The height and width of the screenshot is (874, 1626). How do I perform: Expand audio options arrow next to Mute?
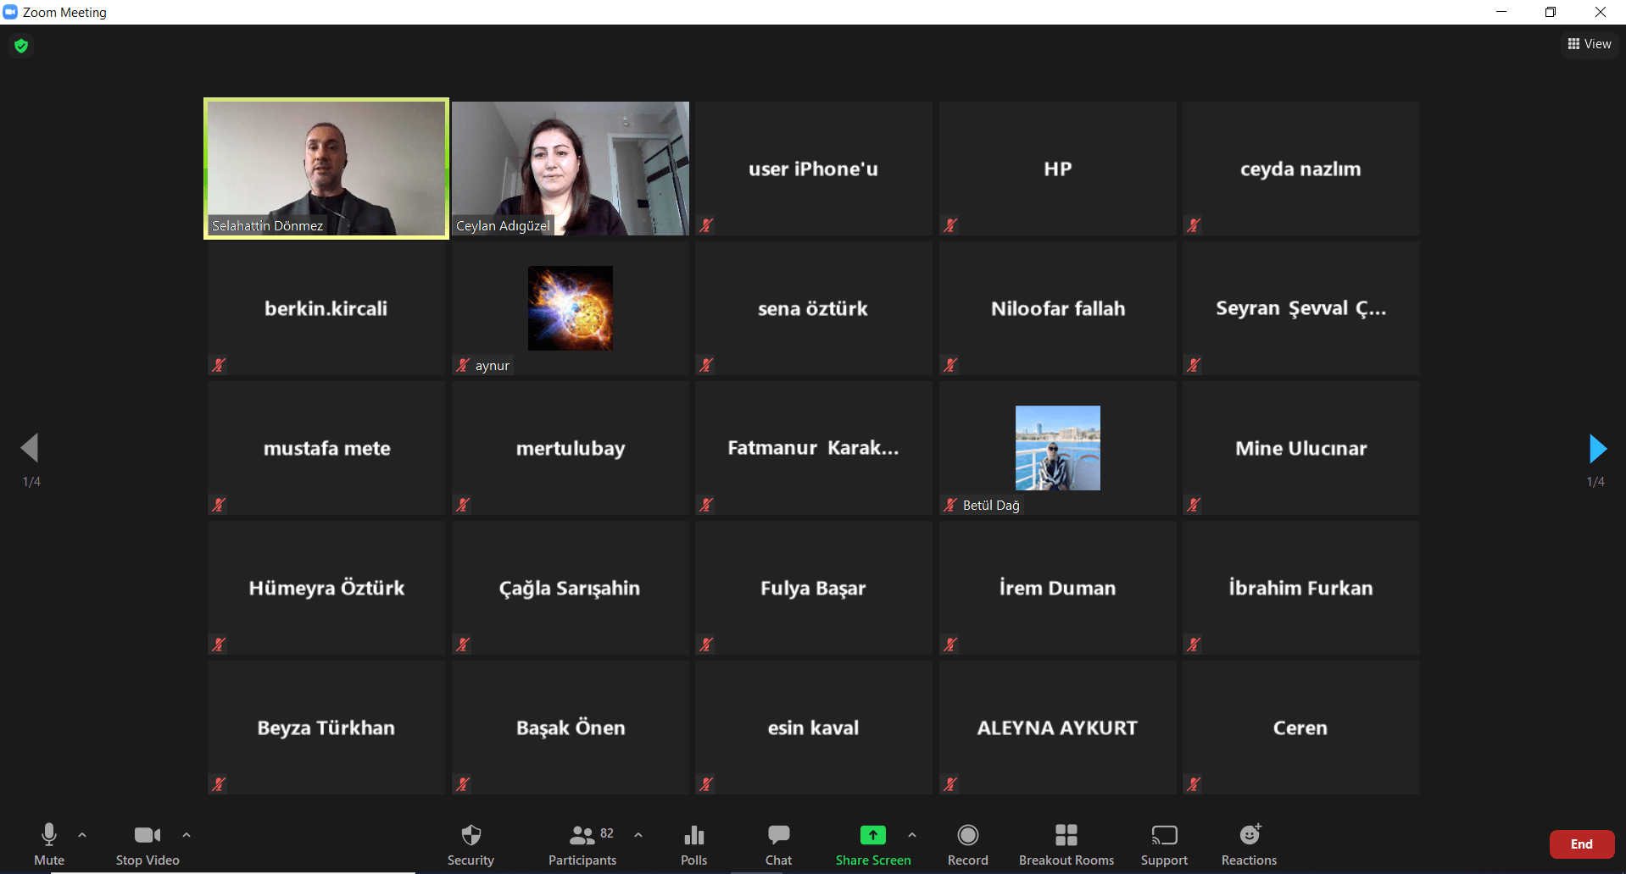[82, 835]
